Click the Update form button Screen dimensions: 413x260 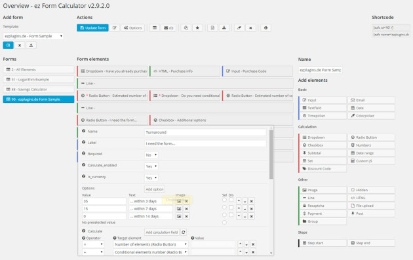tap(92, 28)
